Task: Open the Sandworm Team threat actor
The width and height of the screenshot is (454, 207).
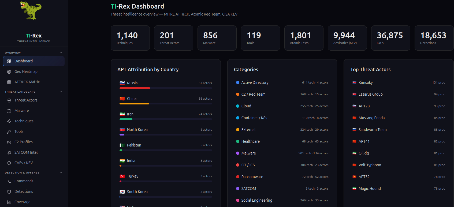Action: [399, 130]
